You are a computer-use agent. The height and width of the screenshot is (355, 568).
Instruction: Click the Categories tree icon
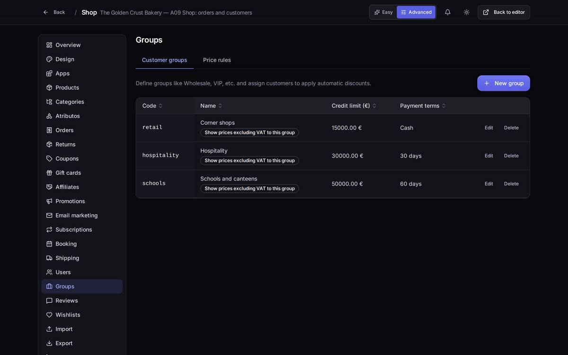coord(49,102)
